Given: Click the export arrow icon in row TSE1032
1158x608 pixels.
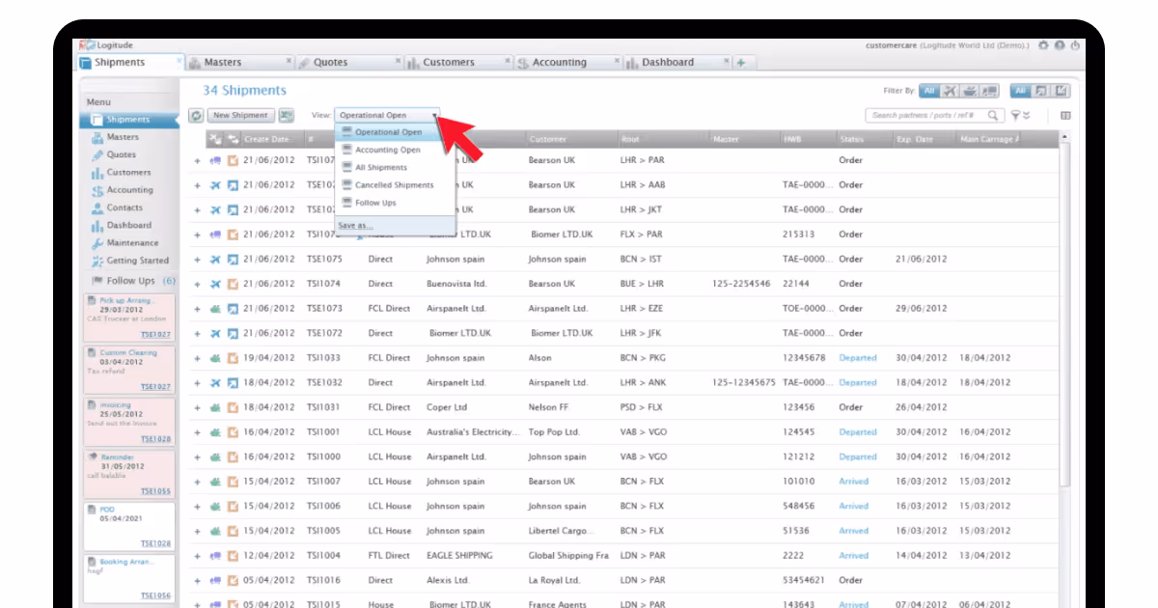Looking at the screenshot, I should 233,382.
